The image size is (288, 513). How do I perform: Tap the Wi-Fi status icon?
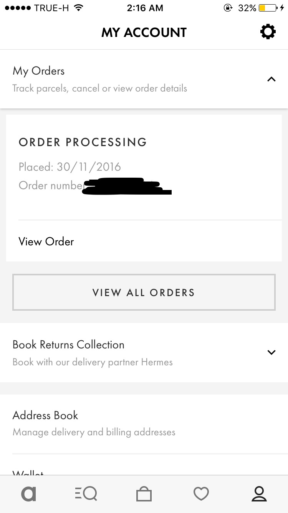tap(79, 8)
